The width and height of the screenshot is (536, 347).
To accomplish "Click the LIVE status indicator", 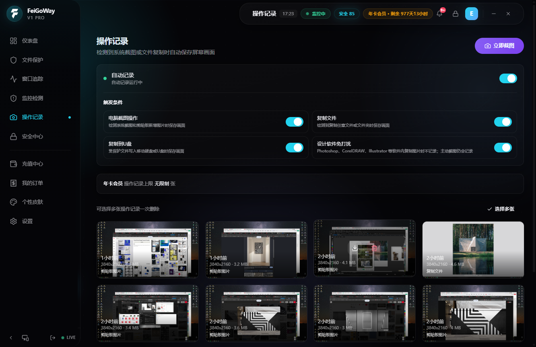I will coord(68,338).
